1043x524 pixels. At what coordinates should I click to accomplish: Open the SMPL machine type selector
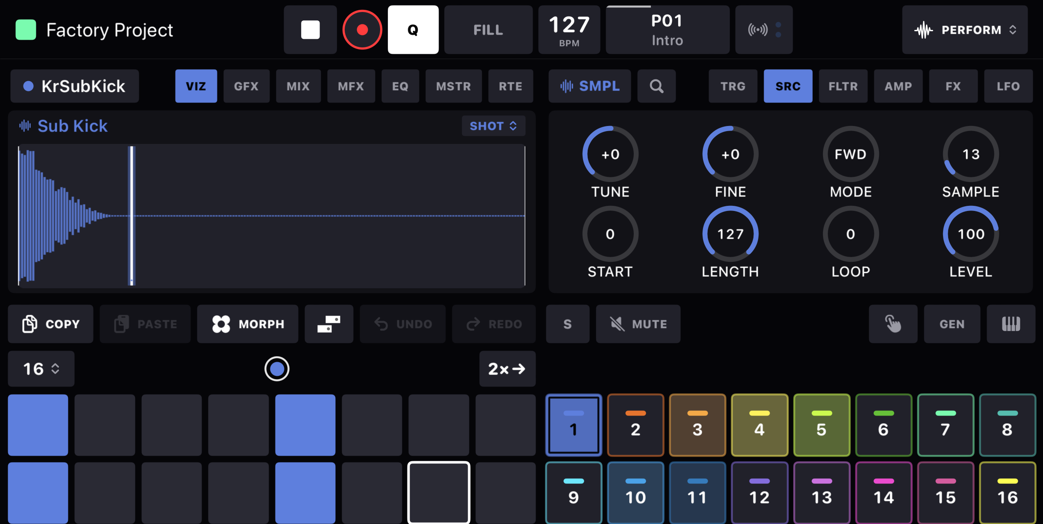[x=590, y=86]
